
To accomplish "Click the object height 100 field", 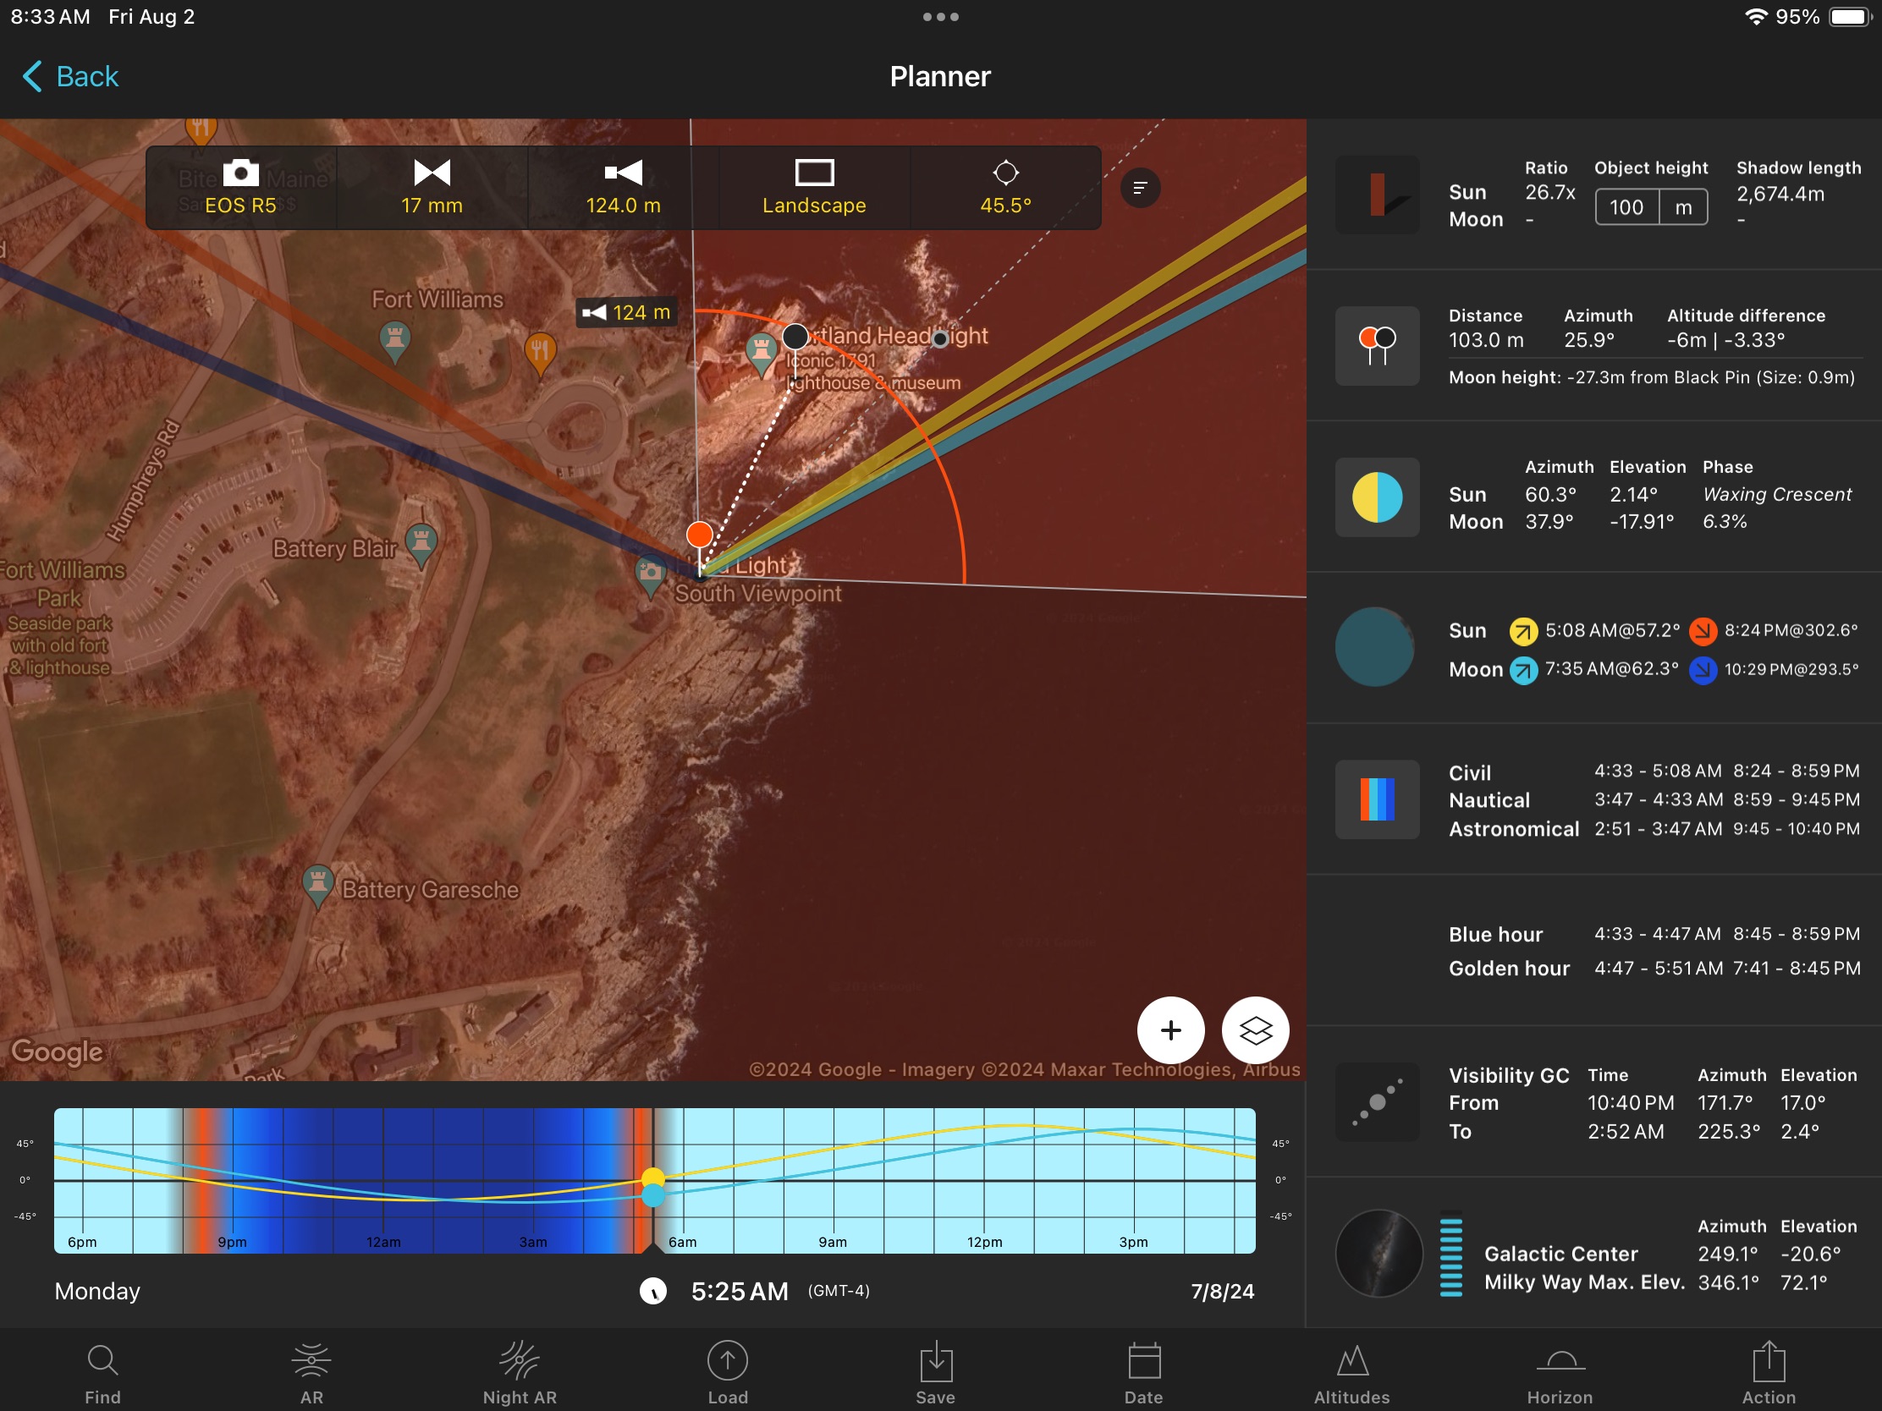I will [1626, 207].
